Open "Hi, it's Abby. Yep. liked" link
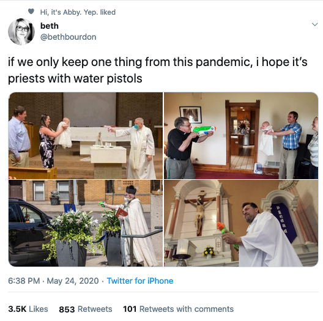The width and height of the screenshot is (323, 321). 78,12
